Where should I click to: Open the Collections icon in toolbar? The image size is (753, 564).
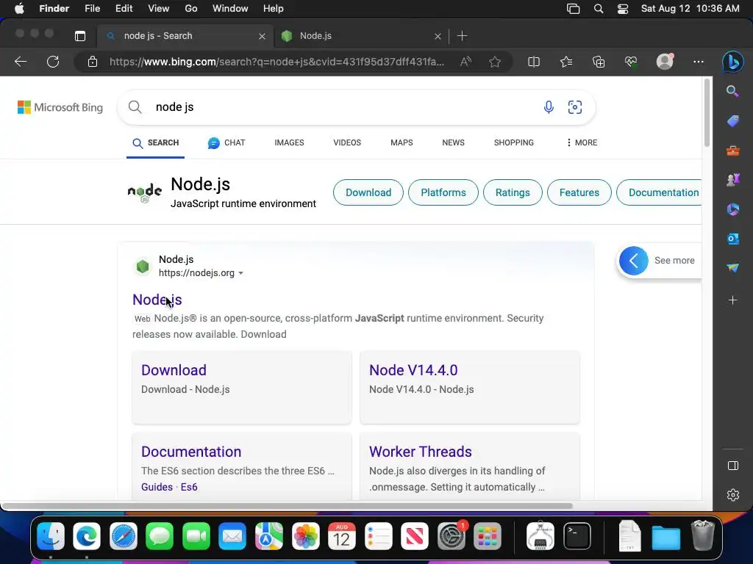pyautogui.click(x=599, y=62)
